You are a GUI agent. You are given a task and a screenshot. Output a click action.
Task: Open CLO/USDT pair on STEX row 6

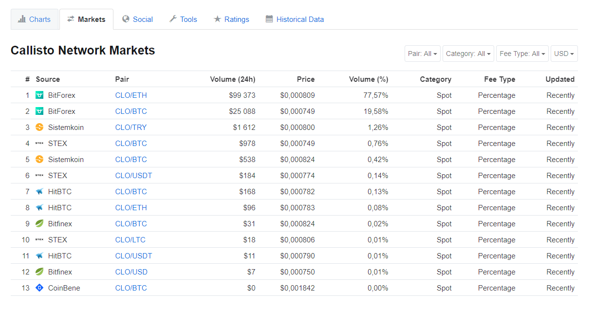coord(134,176)
